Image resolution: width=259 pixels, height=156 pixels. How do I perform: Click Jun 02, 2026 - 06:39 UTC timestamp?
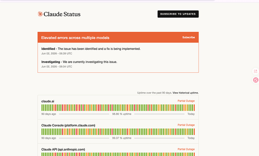pos(57,54)
